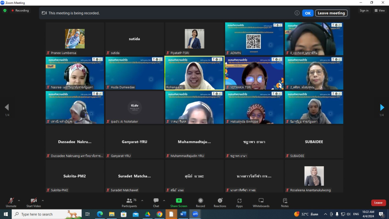
Task: Open the notification center icon
Action: point(381,214)
